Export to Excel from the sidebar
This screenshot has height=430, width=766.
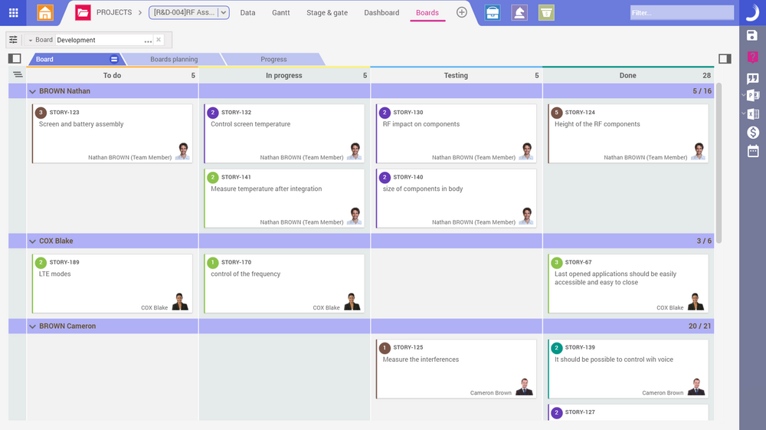[753, 114]
